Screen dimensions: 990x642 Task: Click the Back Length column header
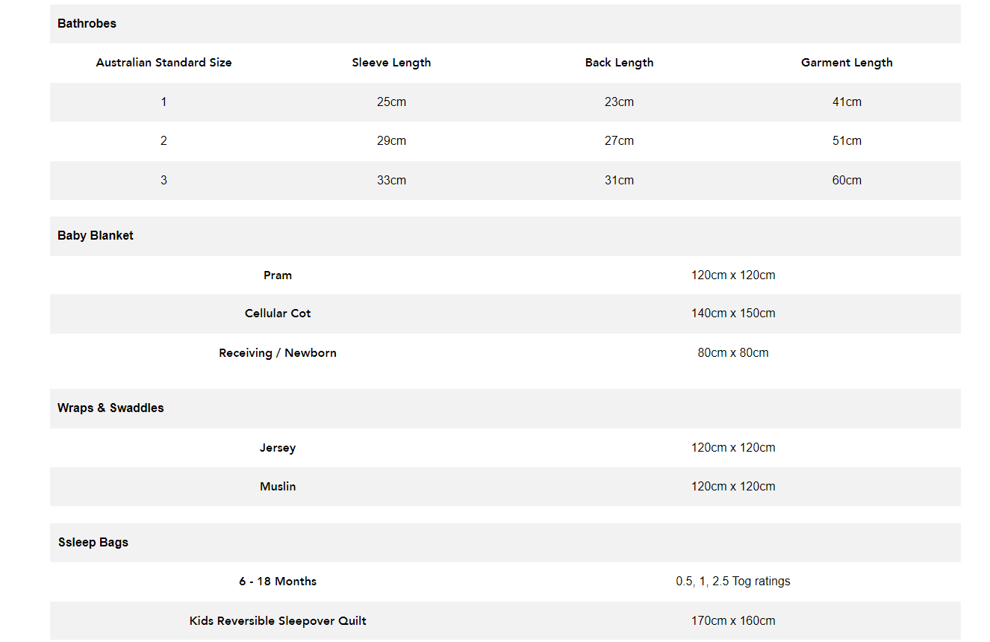(619, 63)
